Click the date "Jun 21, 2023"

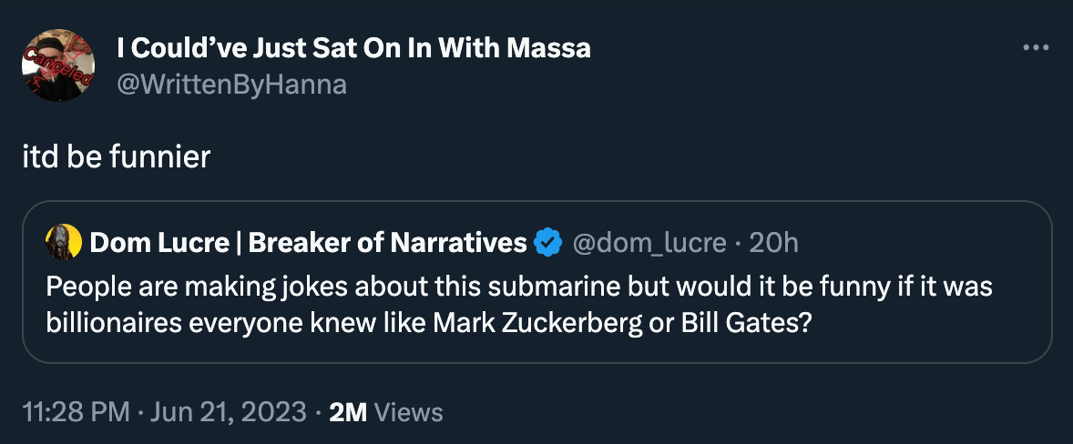[227, 412]
